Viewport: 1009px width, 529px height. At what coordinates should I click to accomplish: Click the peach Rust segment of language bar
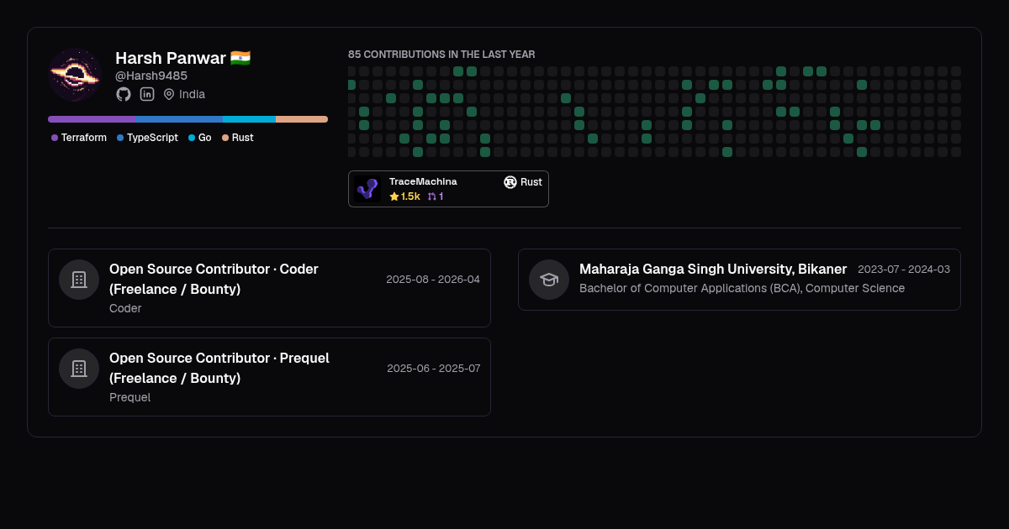click(x=302, y=119)
